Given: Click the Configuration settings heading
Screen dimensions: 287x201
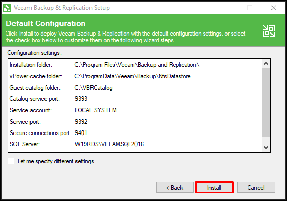Looking at the screenshot, I should tap(35, 53).
